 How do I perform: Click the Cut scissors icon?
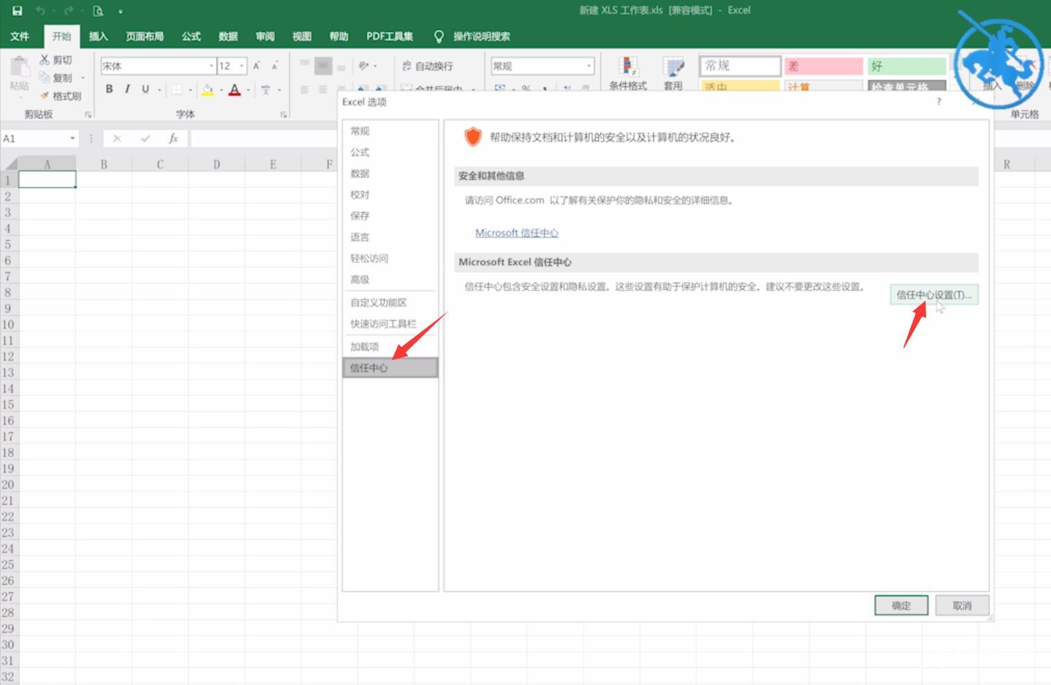(44, 60)
